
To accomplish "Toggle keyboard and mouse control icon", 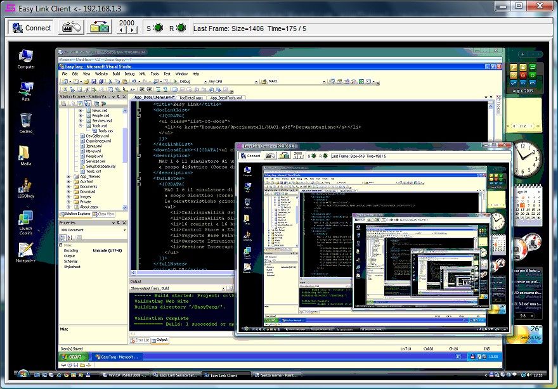I will click(71, 28).
